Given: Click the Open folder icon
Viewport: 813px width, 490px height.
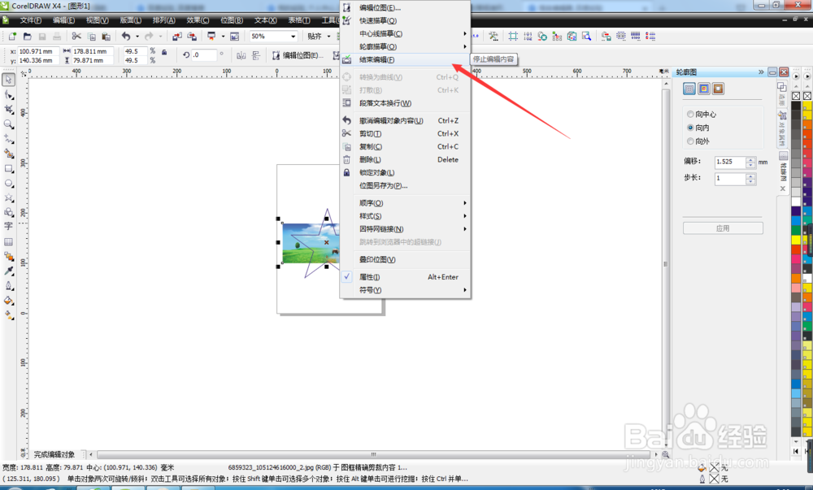Looking at the screenshot, I should (x=28, y=37).
